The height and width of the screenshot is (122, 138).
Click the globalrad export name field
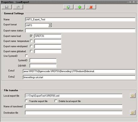point(48,51)
